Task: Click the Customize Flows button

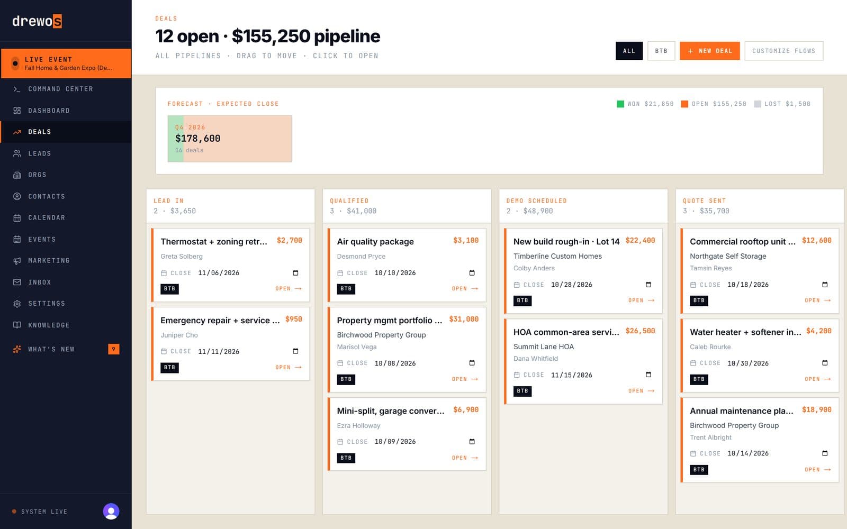Action: [x=783, y=51]
